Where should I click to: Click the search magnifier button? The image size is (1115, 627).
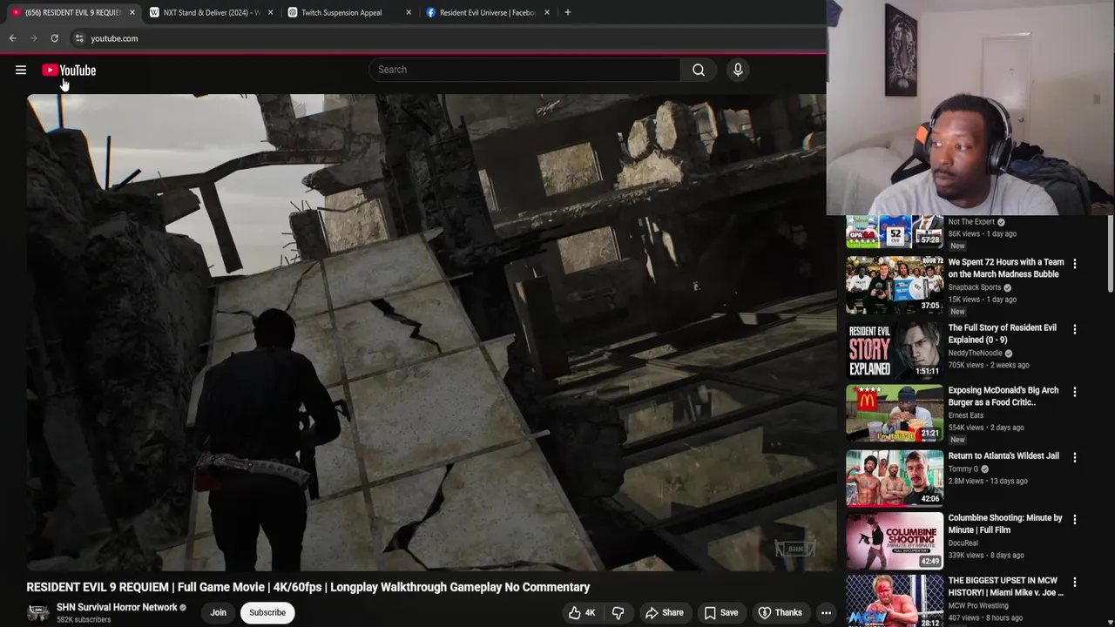699,70
